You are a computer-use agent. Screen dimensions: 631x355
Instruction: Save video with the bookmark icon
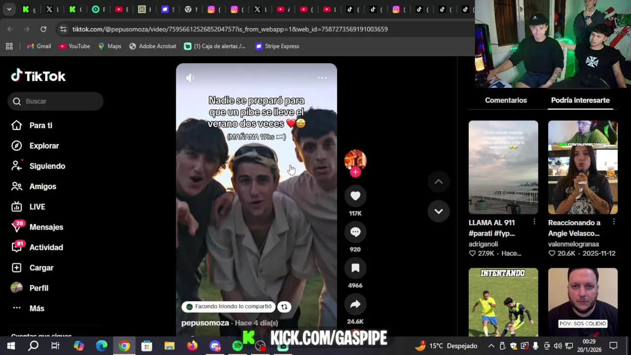[x=355, y=268]
